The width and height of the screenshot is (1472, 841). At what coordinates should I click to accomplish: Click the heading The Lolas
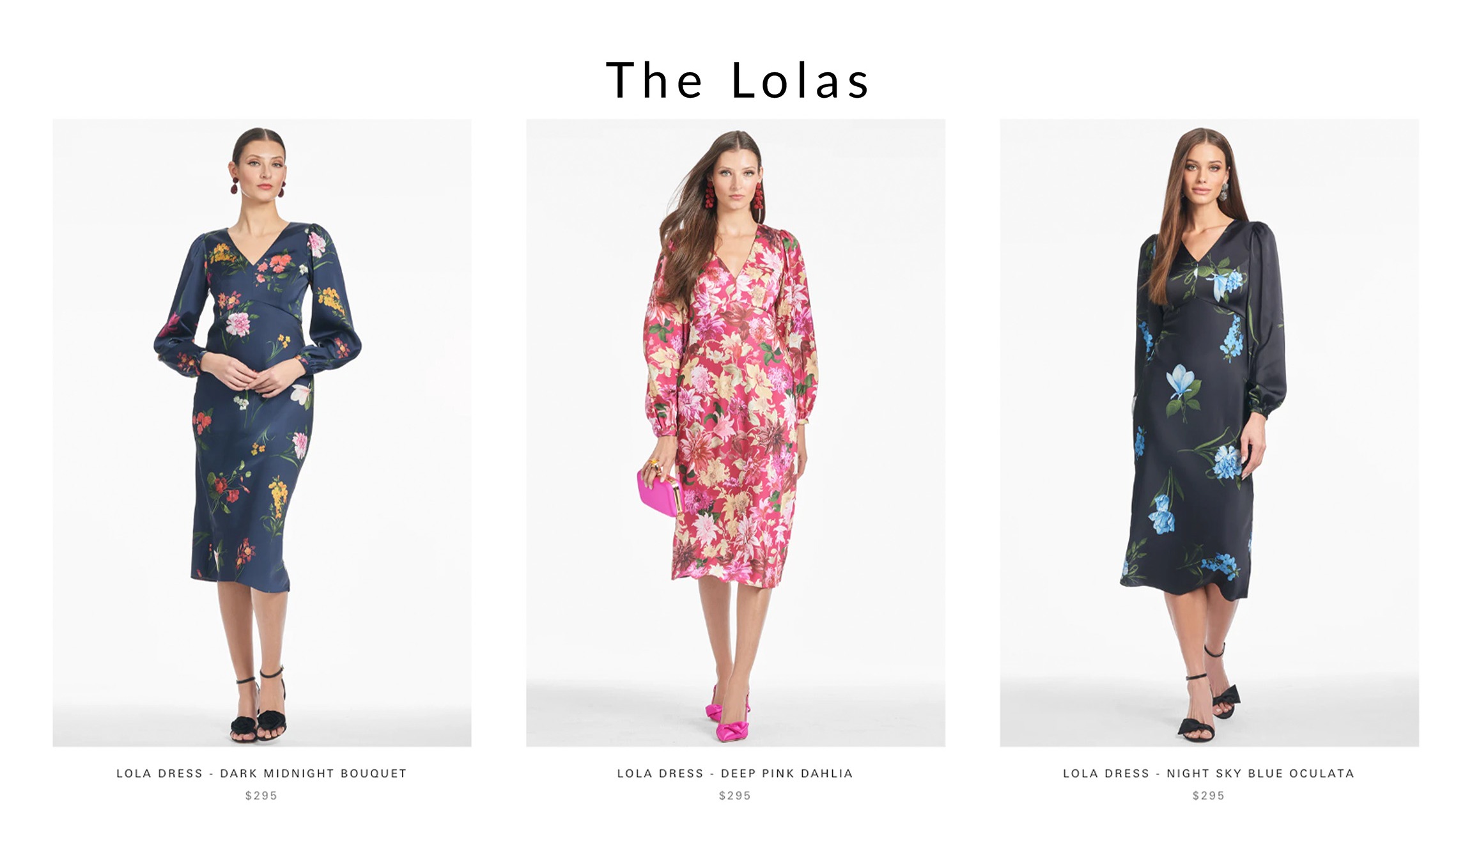point(737,81)
